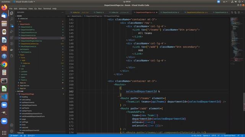Click Explorer panel more actions ellipsis
This screenshot has height=137, width=245.
pyautogui.click(x=63, y=13)
